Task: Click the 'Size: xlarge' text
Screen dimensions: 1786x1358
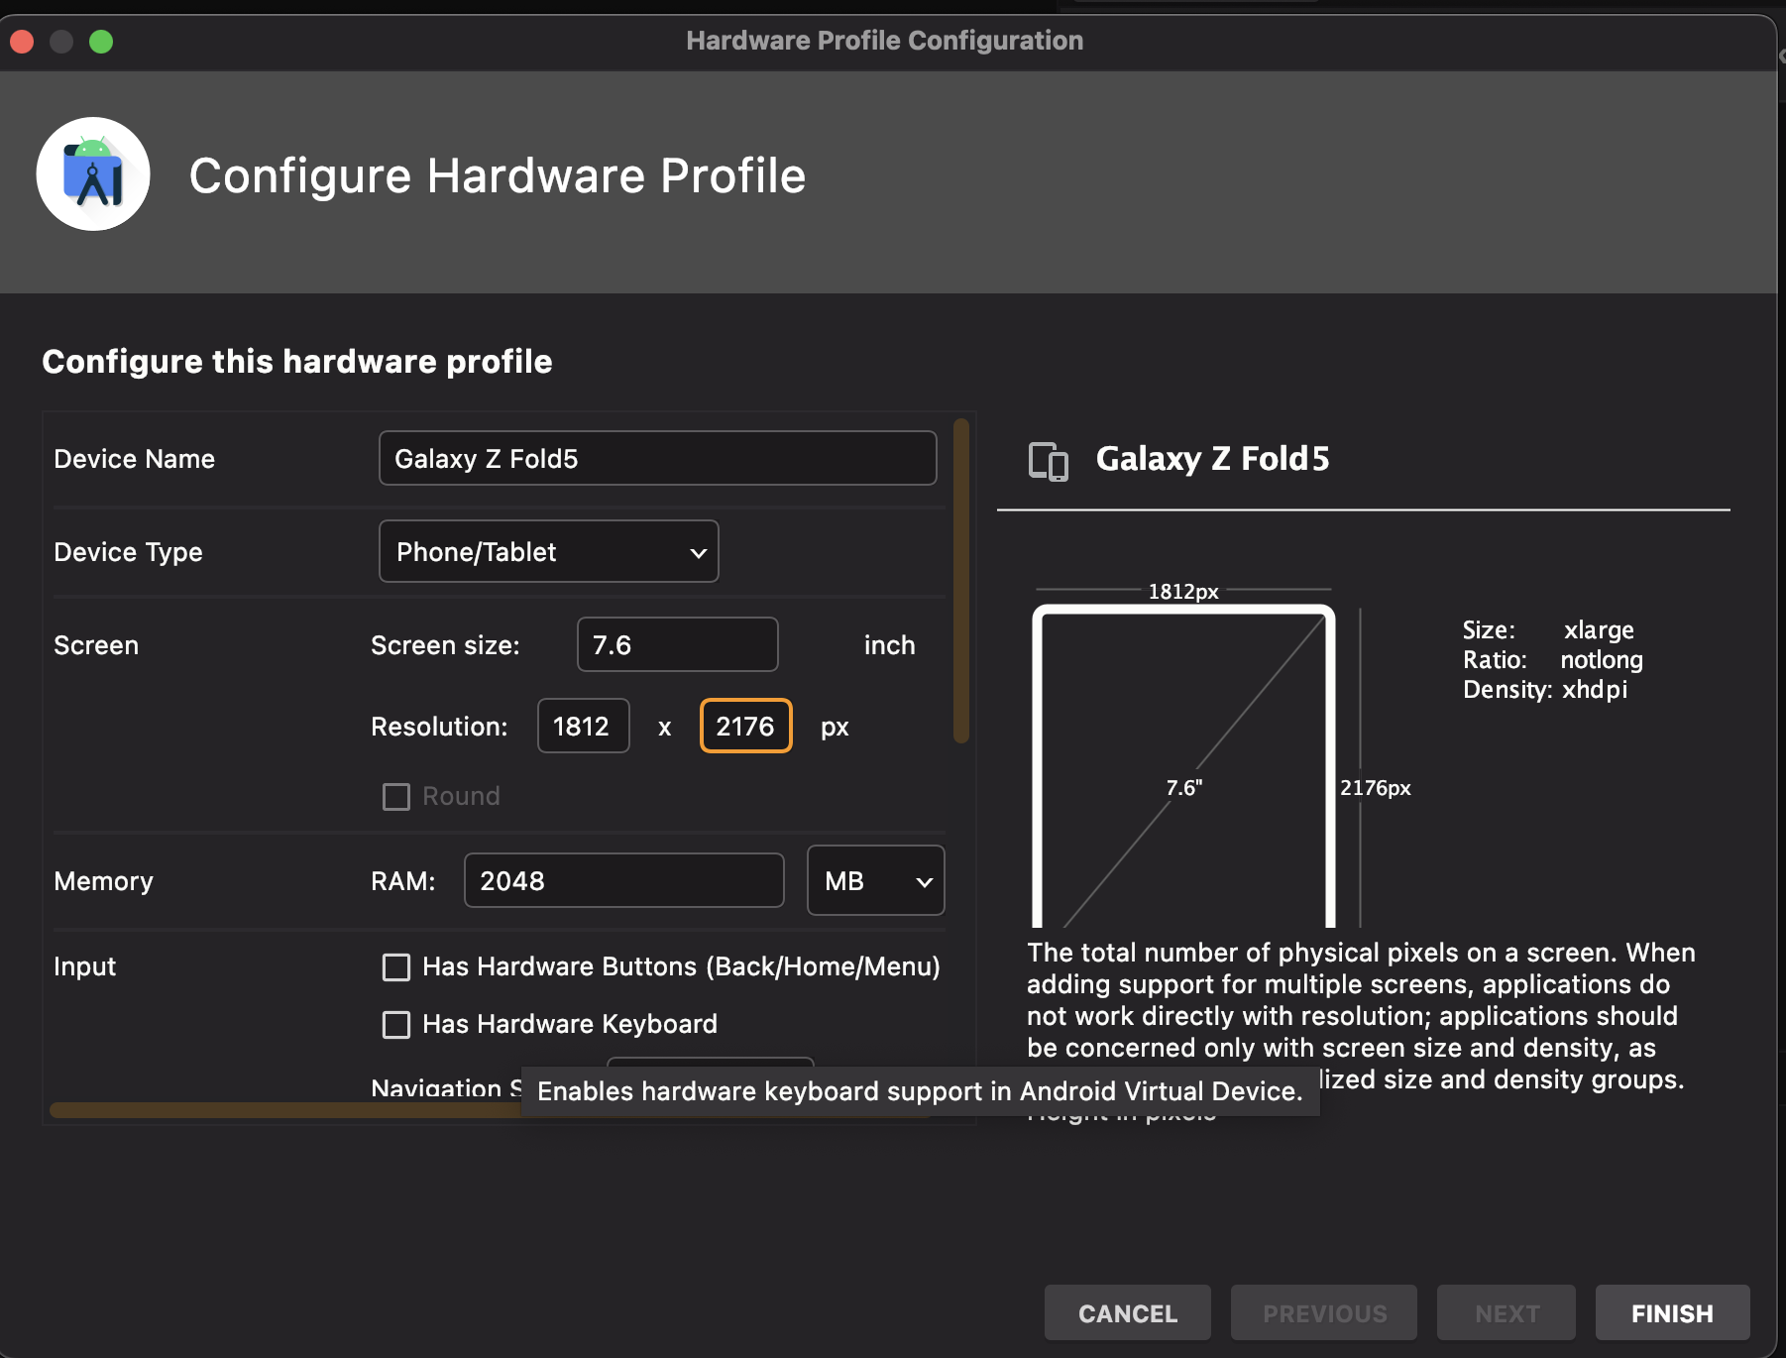Action: pos(1548,630)
